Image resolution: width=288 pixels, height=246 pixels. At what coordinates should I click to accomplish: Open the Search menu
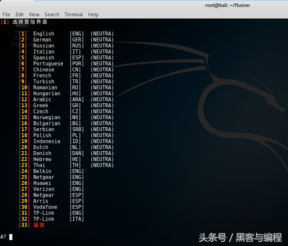[52, 14]
